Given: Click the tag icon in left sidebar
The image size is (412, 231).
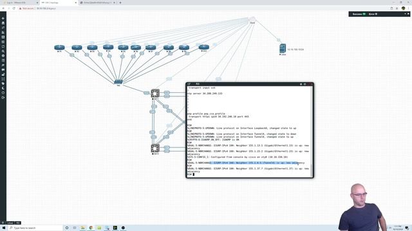Looking at the screenshot, I should pyautogui.click(x=3, y=83).
